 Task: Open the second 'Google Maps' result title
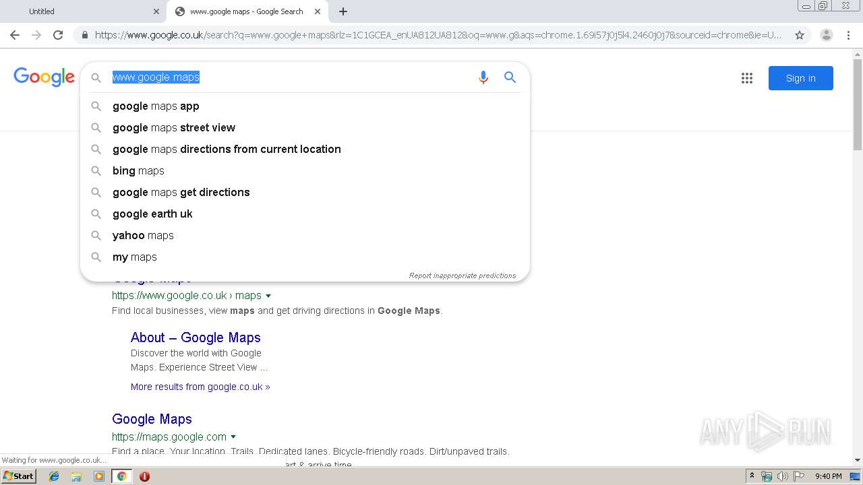tap(152, 419)
